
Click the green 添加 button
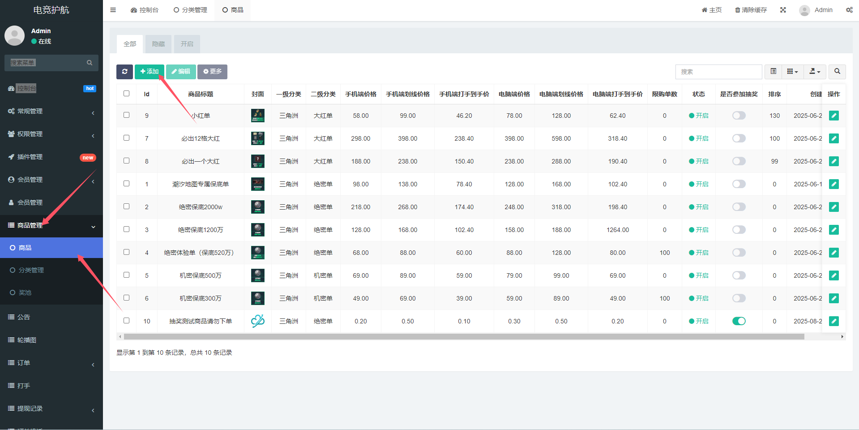click(150, 72)
